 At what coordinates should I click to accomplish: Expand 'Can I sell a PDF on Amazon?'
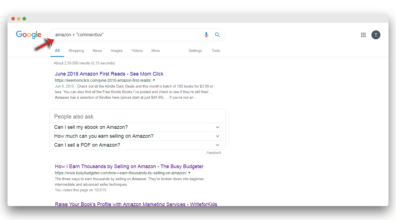point(137,145)
